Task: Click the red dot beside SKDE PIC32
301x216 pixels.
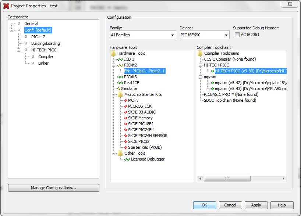Action: 125,142
